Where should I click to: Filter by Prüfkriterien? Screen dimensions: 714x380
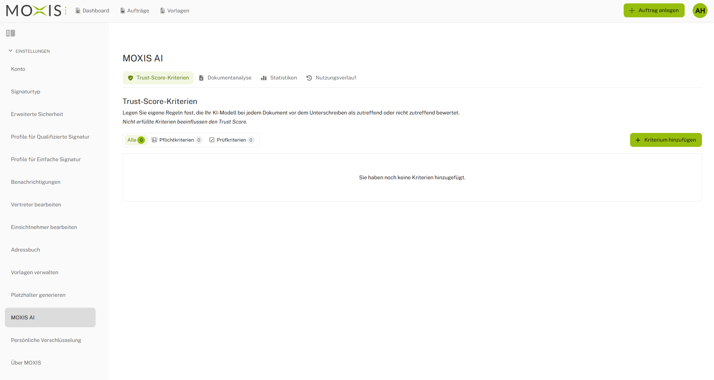232,140
